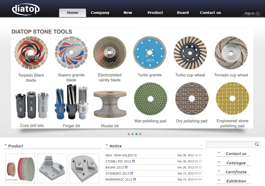Viewport: 265px width, 186px height.
Task: Click the red bullet icon beside Contact us
Action: point(219,152)
